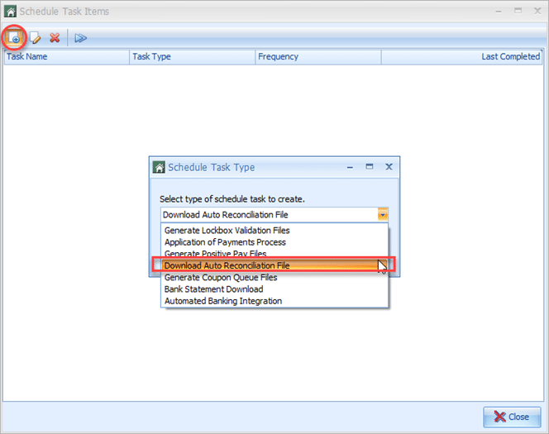Click the Edit task pencil icon
The height and width of the screenshot is (434, 549).
click(x=35, y=37)
